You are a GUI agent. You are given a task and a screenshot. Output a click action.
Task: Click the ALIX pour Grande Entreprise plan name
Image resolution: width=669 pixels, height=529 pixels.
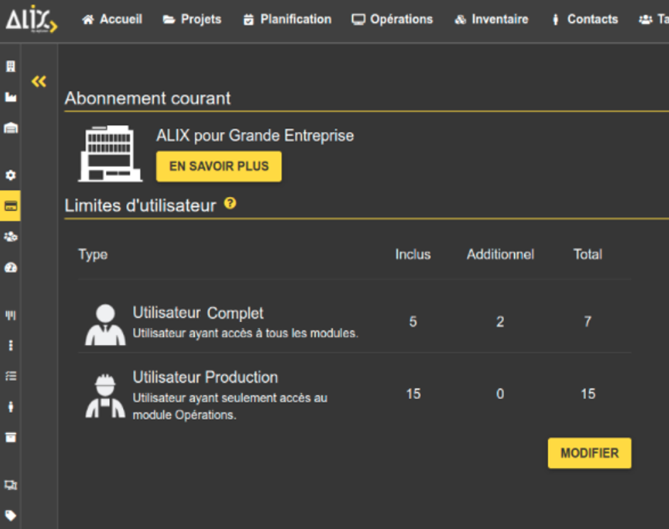tap(255, 136)
